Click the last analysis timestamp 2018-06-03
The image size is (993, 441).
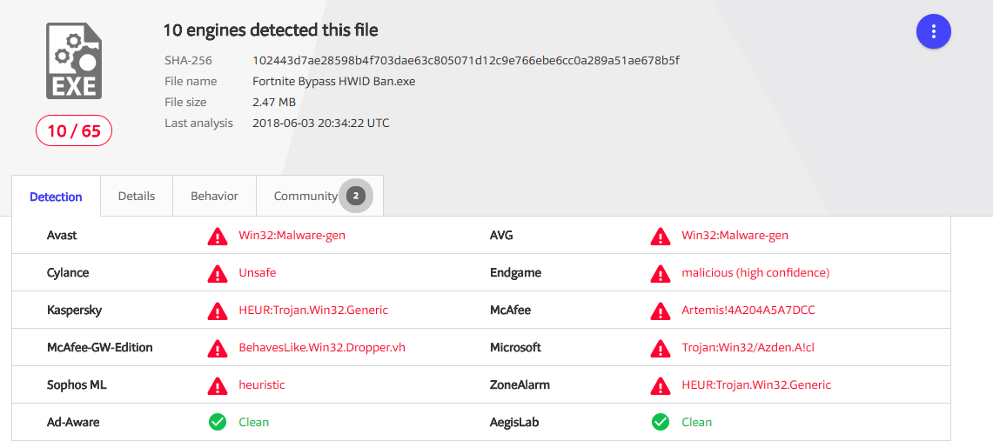pyautogui.click(x=320, y=124)
